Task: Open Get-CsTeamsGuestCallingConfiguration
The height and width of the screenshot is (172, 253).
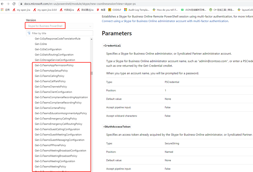Action: [57, 129]
